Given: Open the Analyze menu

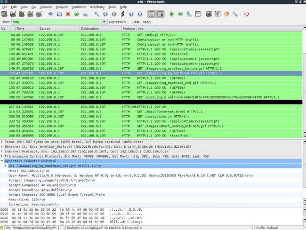Looking at the screenshot, I should (62, 7).
